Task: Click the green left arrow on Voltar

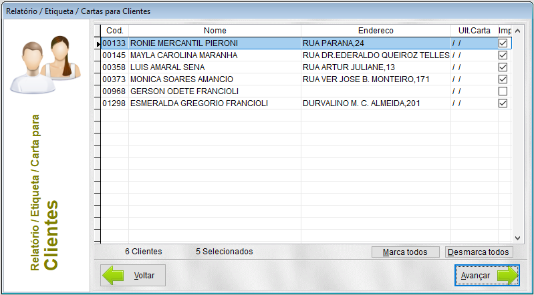Action: [113, 275]
